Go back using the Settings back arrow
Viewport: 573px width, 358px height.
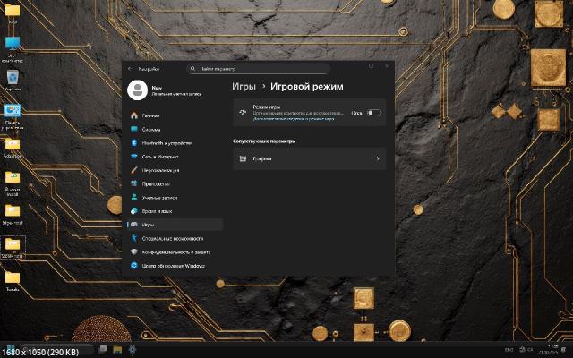130,68
